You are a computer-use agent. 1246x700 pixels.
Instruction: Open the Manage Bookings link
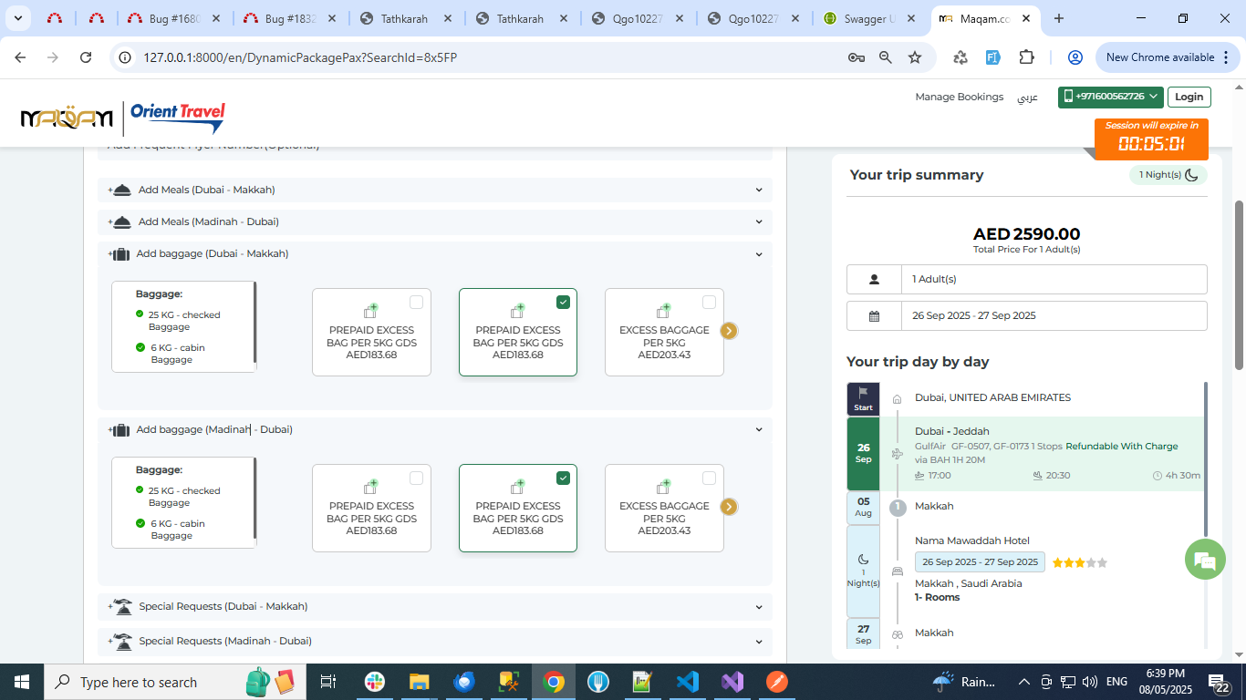[x=959, y=97]
